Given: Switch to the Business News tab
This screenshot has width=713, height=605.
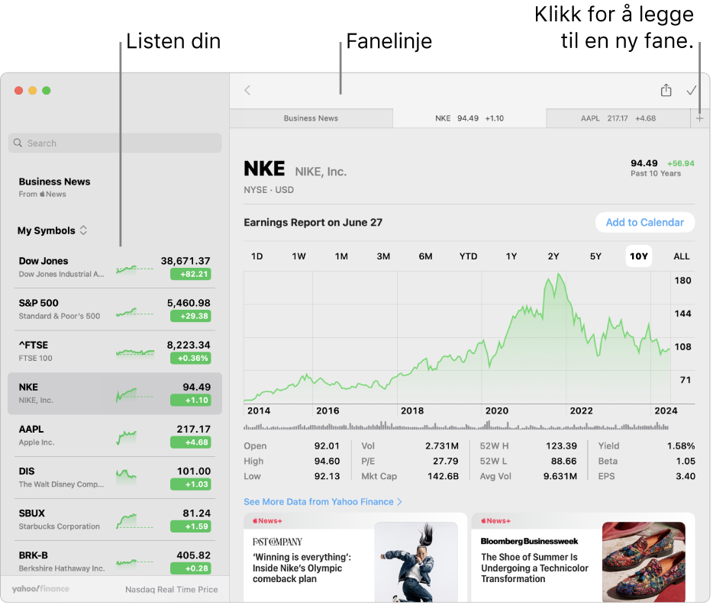Looking at the screenshot, I should [311, 118].
